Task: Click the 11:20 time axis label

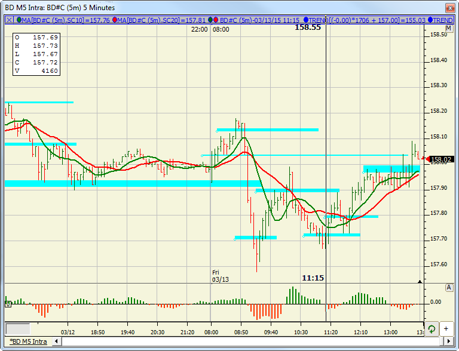Action: [331, 332]
